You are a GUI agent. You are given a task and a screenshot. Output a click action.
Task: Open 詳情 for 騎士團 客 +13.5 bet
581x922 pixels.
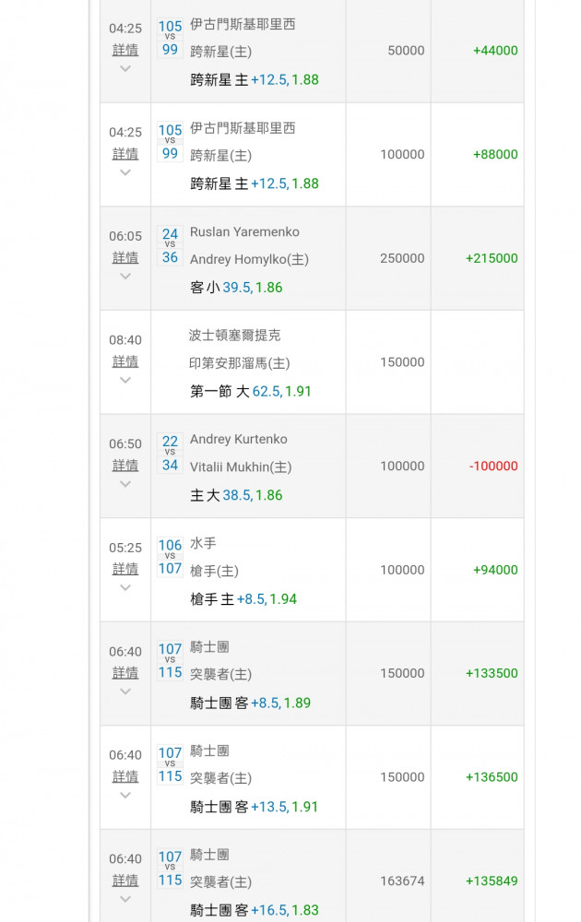click(125, 776)
